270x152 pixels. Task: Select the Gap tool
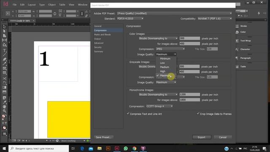(x=4, y=40)
